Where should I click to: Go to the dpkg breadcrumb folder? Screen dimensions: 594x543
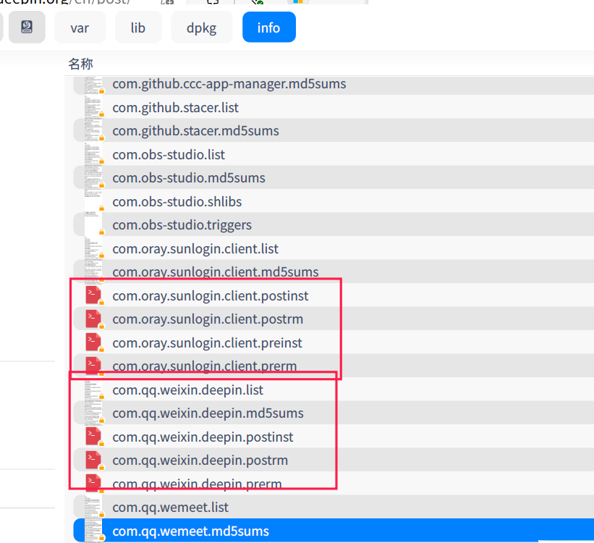tap(202, 28)
